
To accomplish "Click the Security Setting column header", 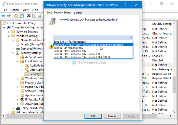I will [x=162, y=24].
